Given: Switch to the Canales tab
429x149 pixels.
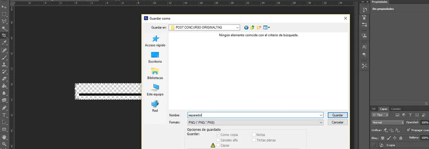Looking at the screenshot, I should [x=396, y=109].
